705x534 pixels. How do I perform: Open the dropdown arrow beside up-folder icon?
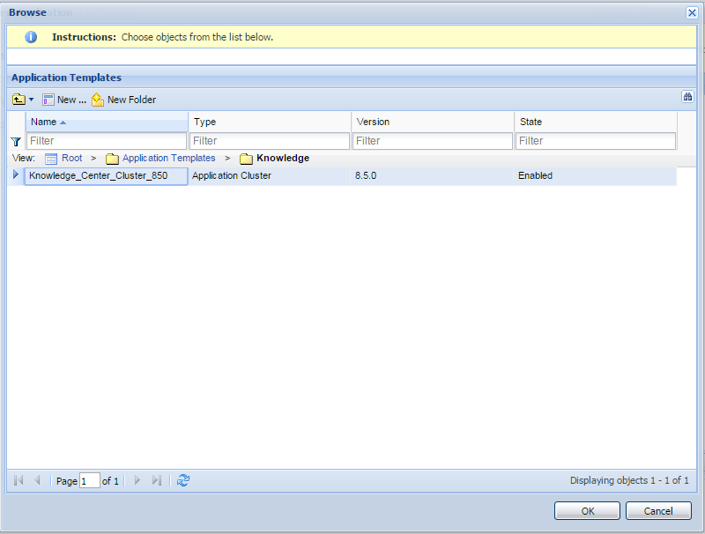pyautogui.click(x=32, y=100)
